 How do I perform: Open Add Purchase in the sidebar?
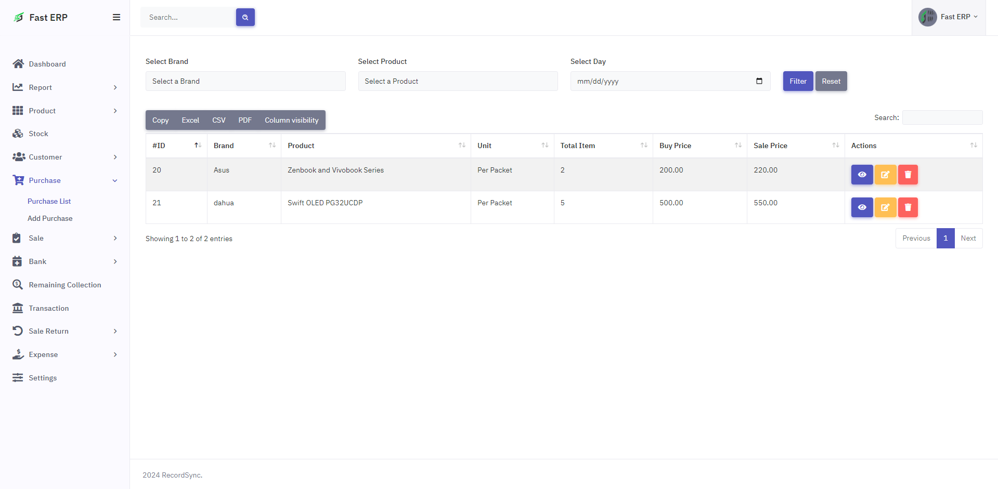click(x=50, y=218)
